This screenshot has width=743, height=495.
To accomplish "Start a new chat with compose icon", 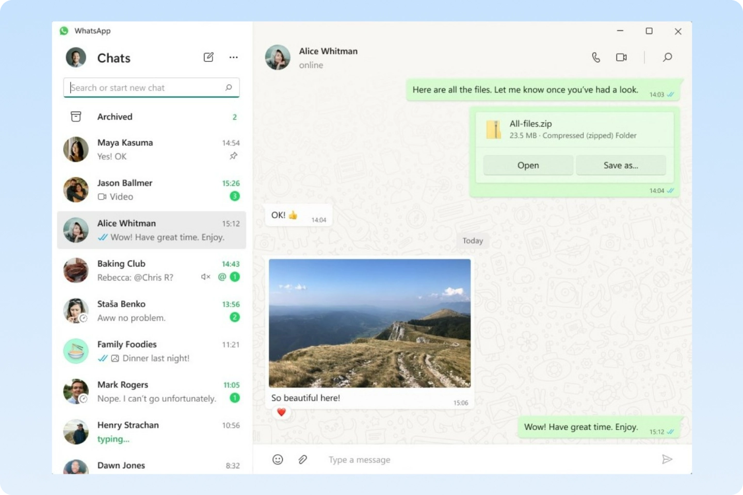I will [x=208, y=57].
